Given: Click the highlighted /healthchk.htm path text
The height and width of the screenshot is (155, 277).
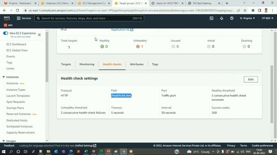Looking at the screenshot, I should pyautogui.click(x=121, y=96).
